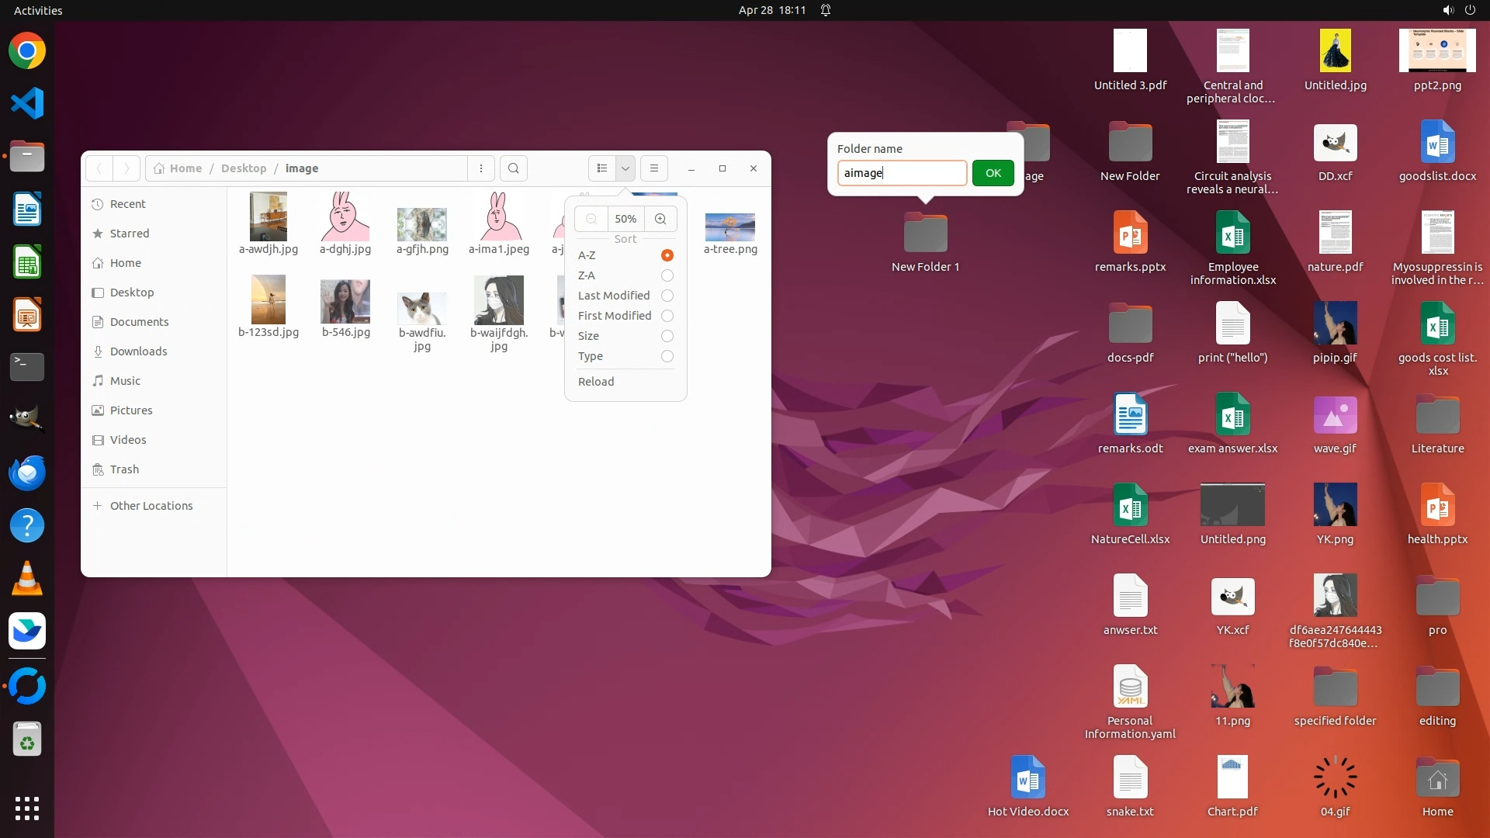Select Z-A sort order radio button

[667, 275]
